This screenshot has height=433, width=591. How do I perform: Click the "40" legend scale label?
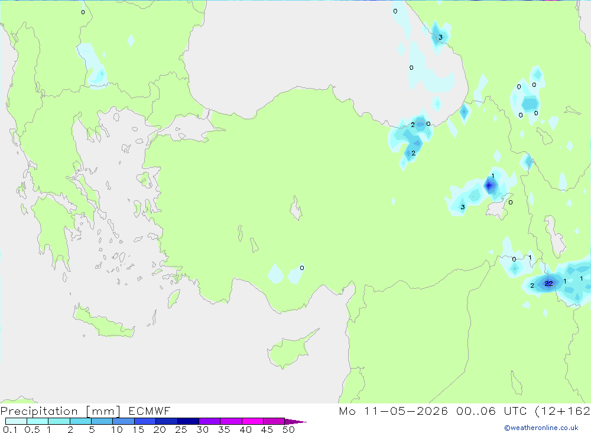click(x=246, y=429)
